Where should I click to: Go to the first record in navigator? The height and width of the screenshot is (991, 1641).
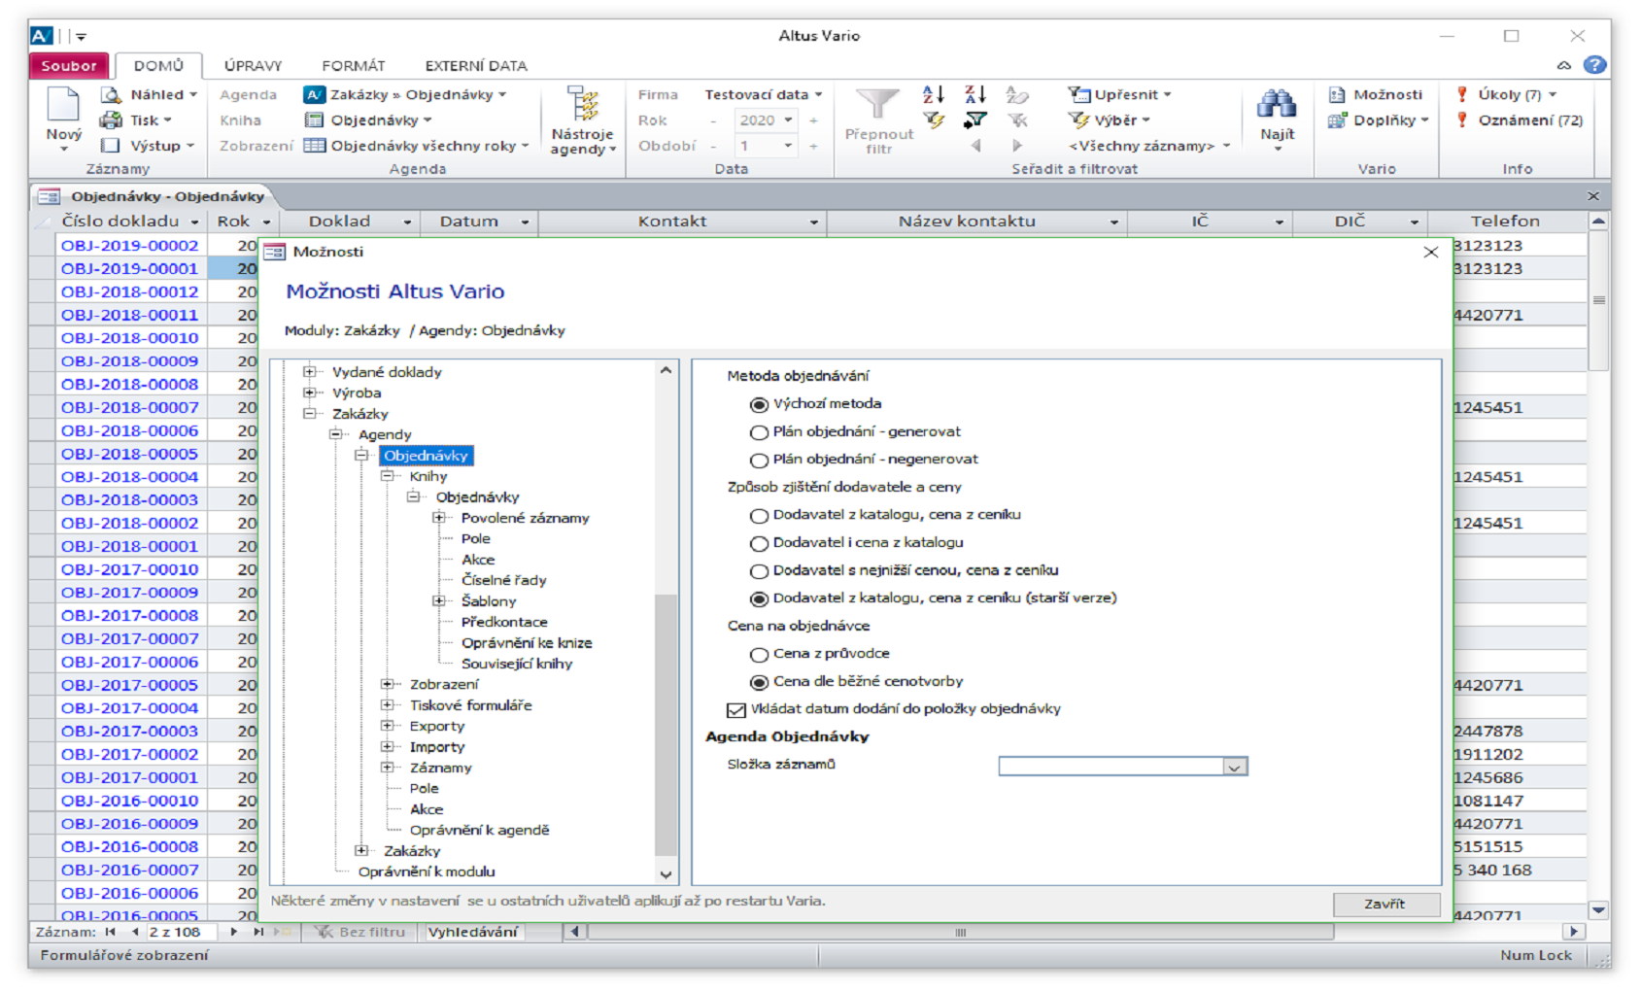click(x=111, y=932)
